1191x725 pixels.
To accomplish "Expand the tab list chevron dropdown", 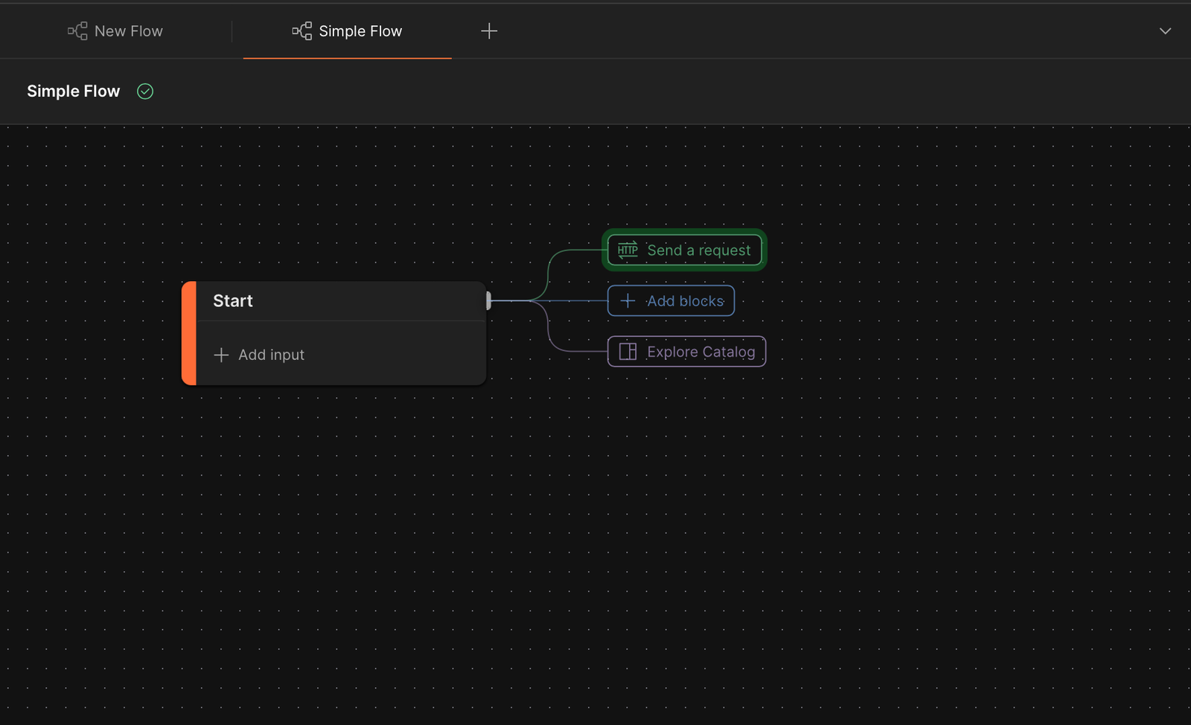I will pyautogui.click(x=1165, y=31).
